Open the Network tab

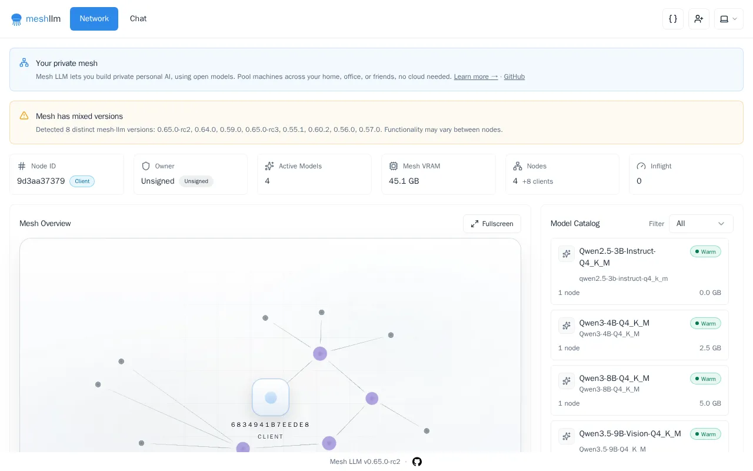click(x=94, y=19)
